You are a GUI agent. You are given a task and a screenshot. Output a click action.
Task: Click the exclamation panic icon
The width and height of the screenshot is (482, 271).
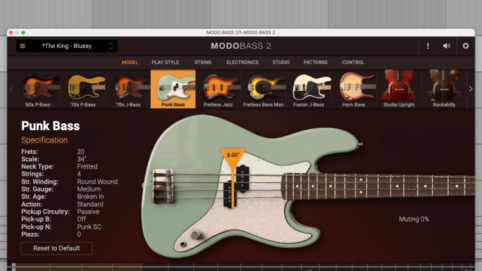[428, 46]
